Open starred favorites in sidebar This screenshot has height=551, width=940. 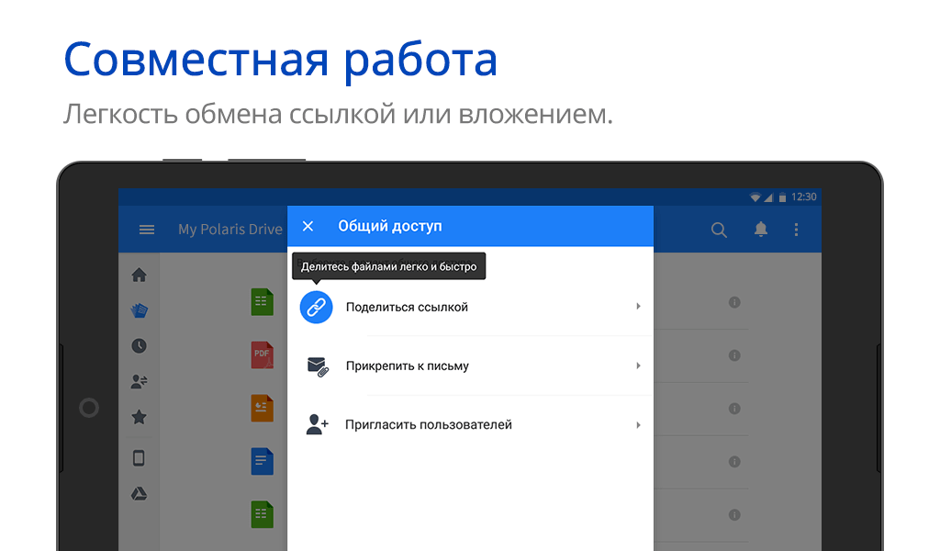coord(140,417)
